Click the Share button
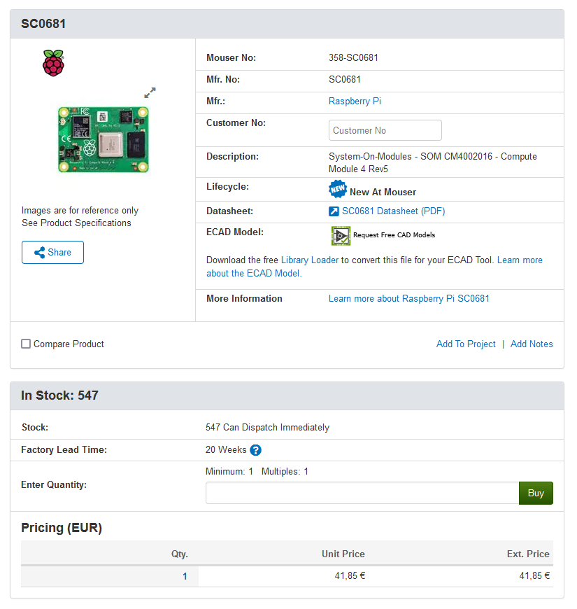This screenshot has width=577, height=609. click(x=52, y=253)
